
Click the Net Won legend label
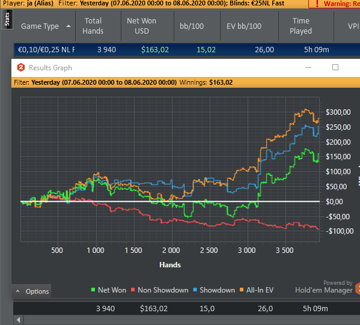coord(112,290)
